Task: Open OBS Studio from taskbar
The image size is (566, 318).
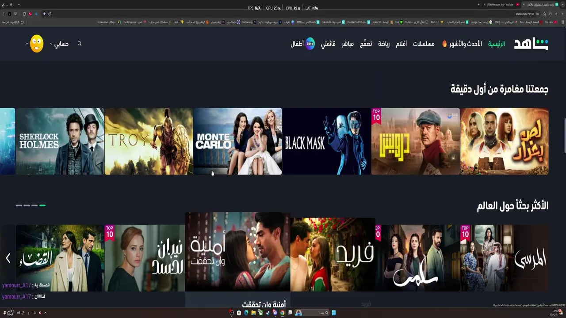Action: (x=232, y=313)
